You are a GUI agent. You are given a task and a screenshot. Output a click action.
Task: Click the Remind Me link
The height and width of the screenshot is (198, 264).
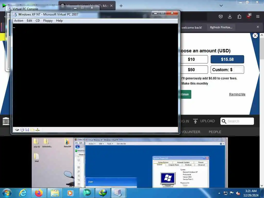click(x=237, y=94)
